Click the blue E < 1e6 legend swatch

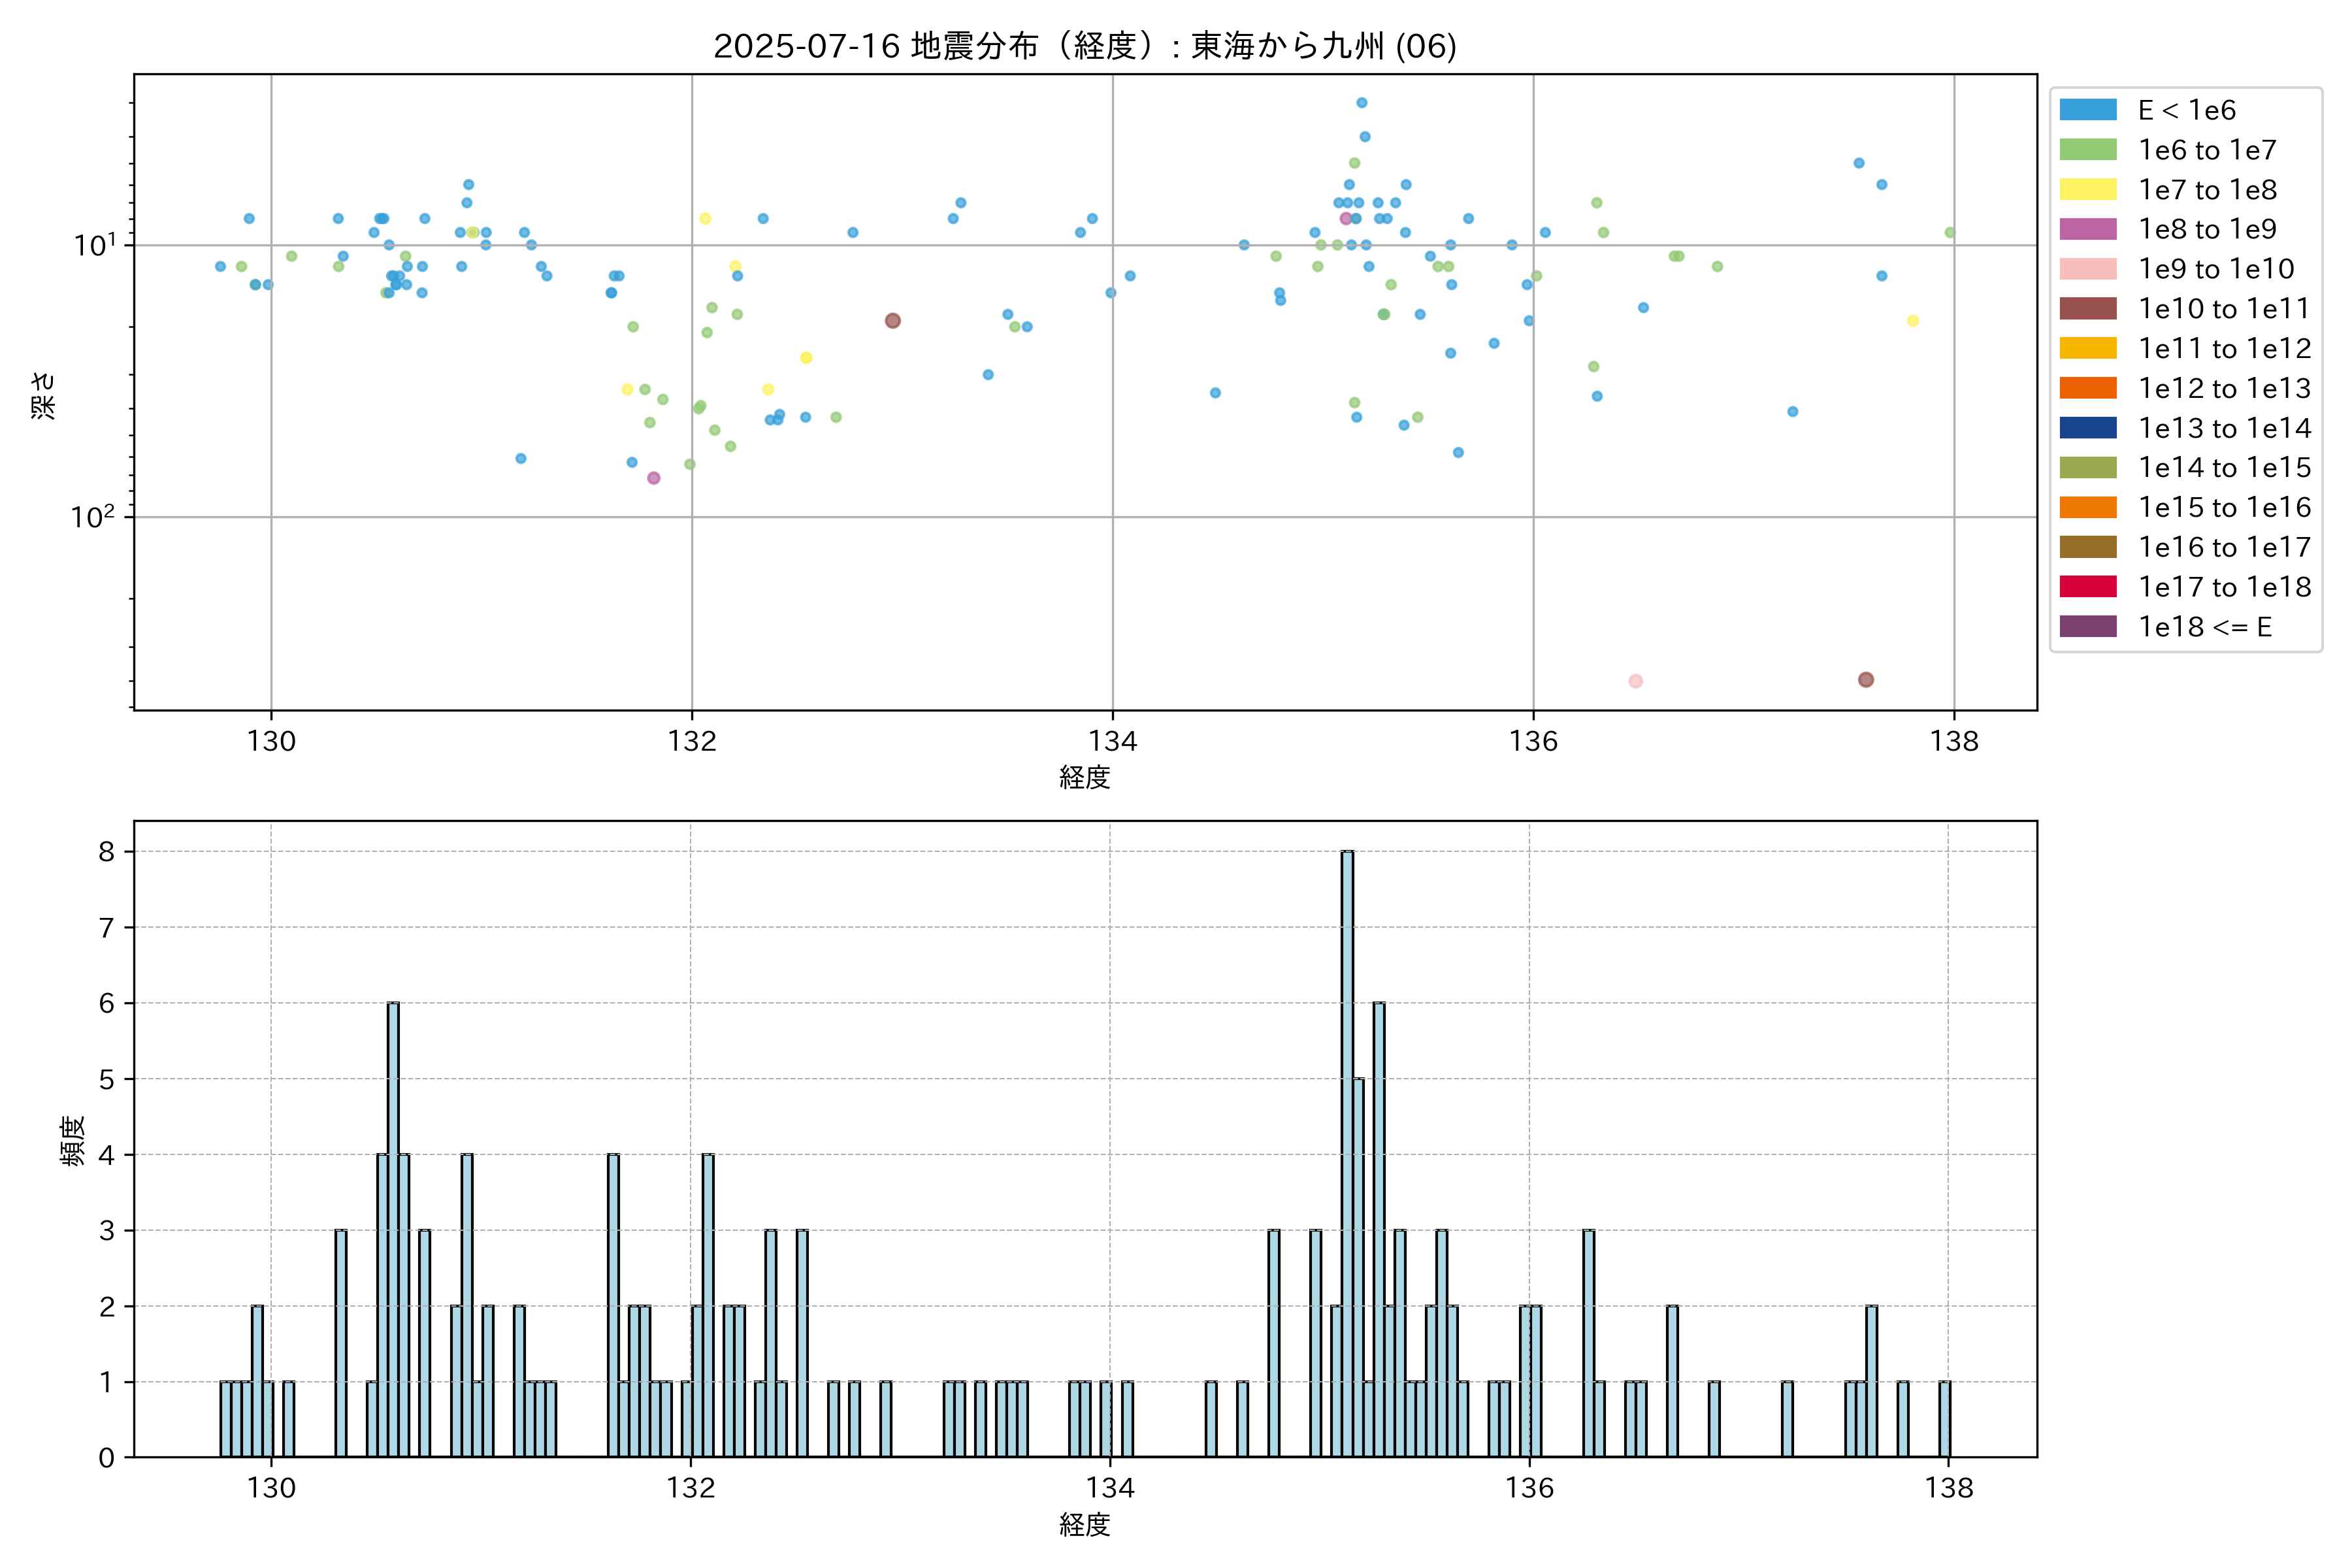click(x=2087, y=110)
